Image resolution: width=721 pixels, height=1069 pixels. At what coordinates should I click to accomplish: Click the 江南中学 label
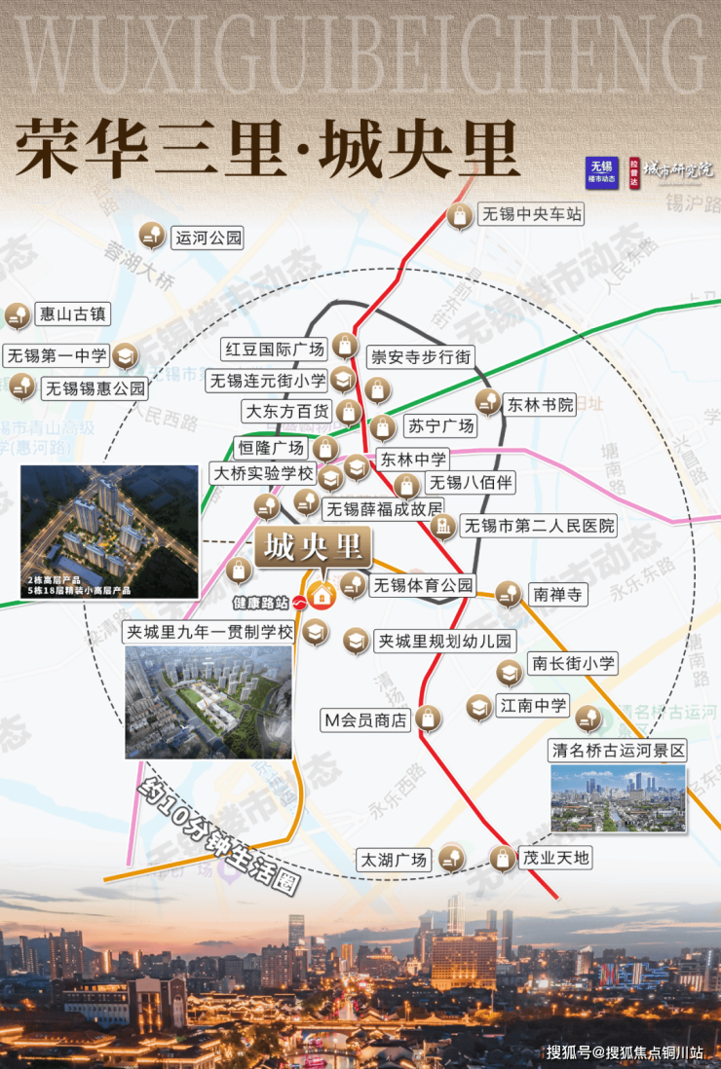(533, 706)
